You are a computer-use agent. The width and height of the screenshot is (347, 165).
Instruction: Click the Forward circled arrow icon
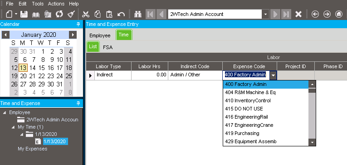click(x=327, y=15)
